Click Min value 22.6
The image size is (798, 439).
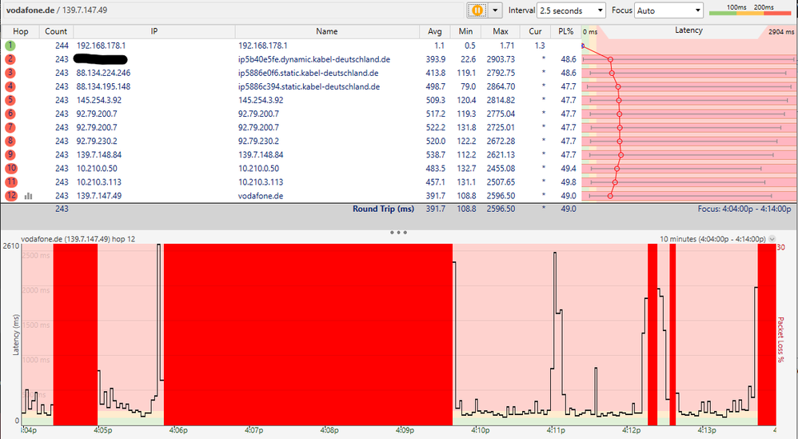tap(468, 59)
